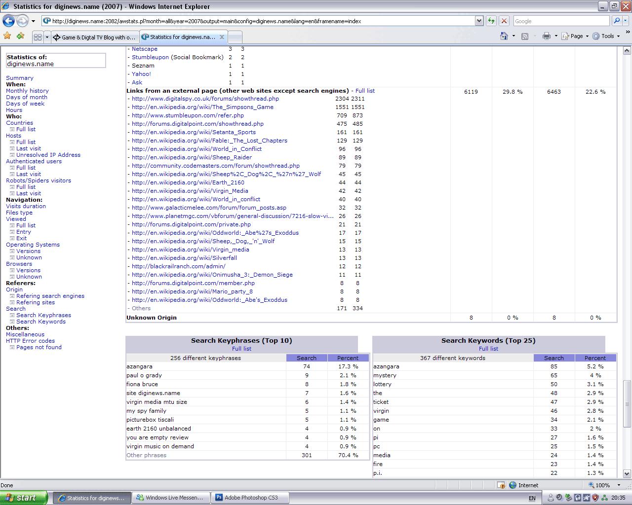
Task: Click the browser Forward button
Action: [x=22, y=21]
